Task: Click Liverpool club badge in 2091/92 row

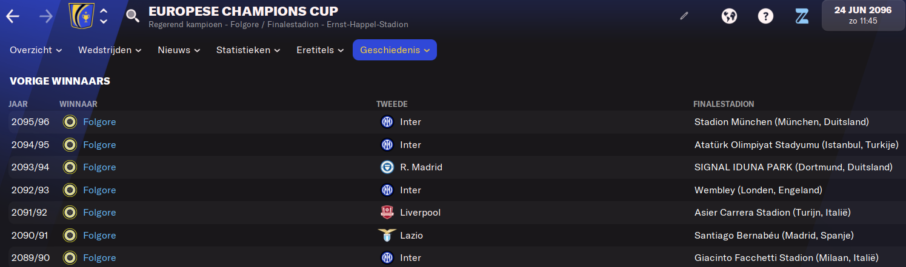Action: coord(387,213)
